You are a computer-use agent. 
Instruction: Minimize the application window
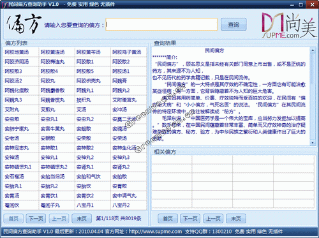click(292, 4)
